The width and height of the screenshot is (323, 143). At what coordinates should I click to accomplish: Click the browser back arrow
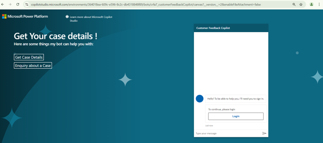(x=3, y=4)
